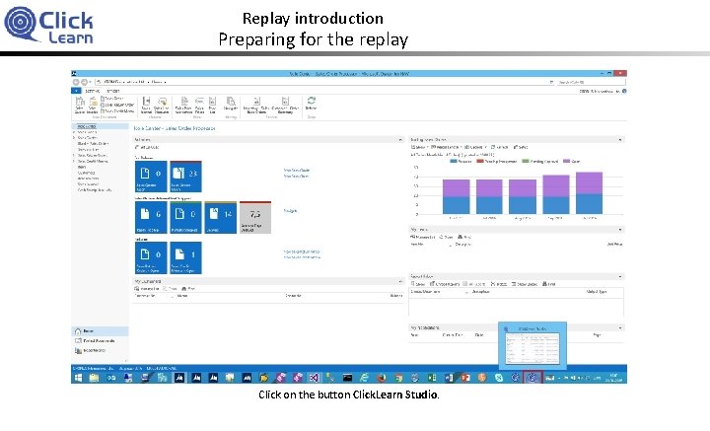Open the Navigate icon in the ribbon
This screenshot has height=431, width=710.
click(x=231, y=104)
